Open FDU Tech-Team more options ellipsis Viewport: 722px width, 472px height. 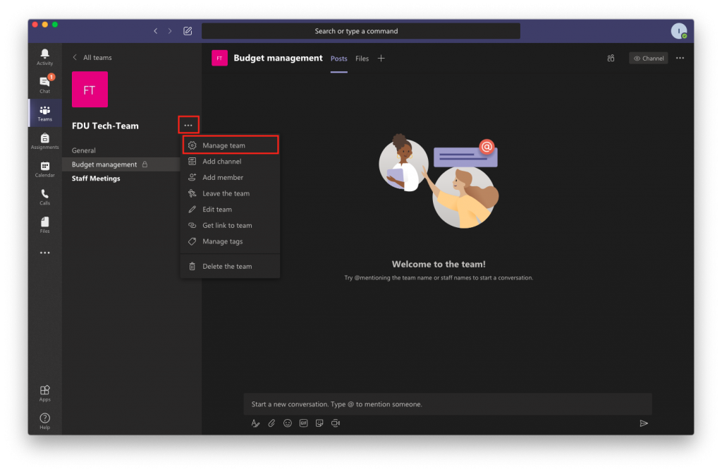[x=188, y=125]
